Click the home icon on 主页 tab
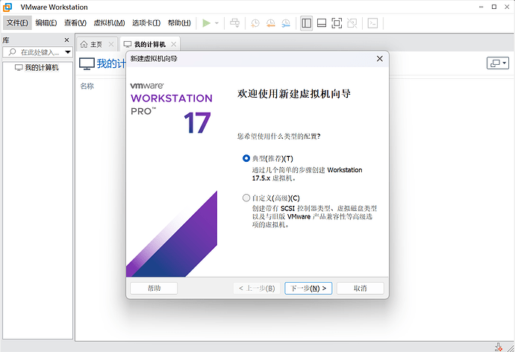The height and width of the screenshot is (352, 515). [84, 44]
